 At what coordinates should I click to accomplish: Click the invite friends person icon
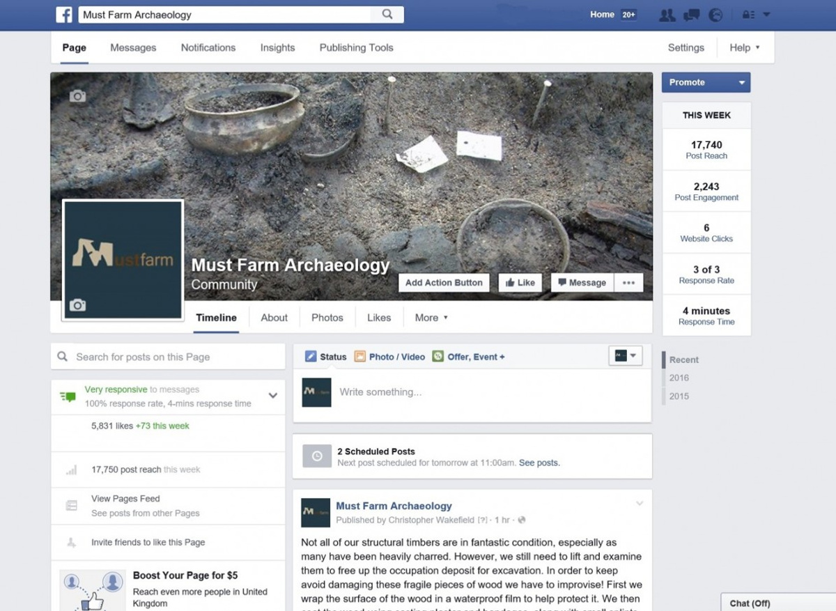71,543
